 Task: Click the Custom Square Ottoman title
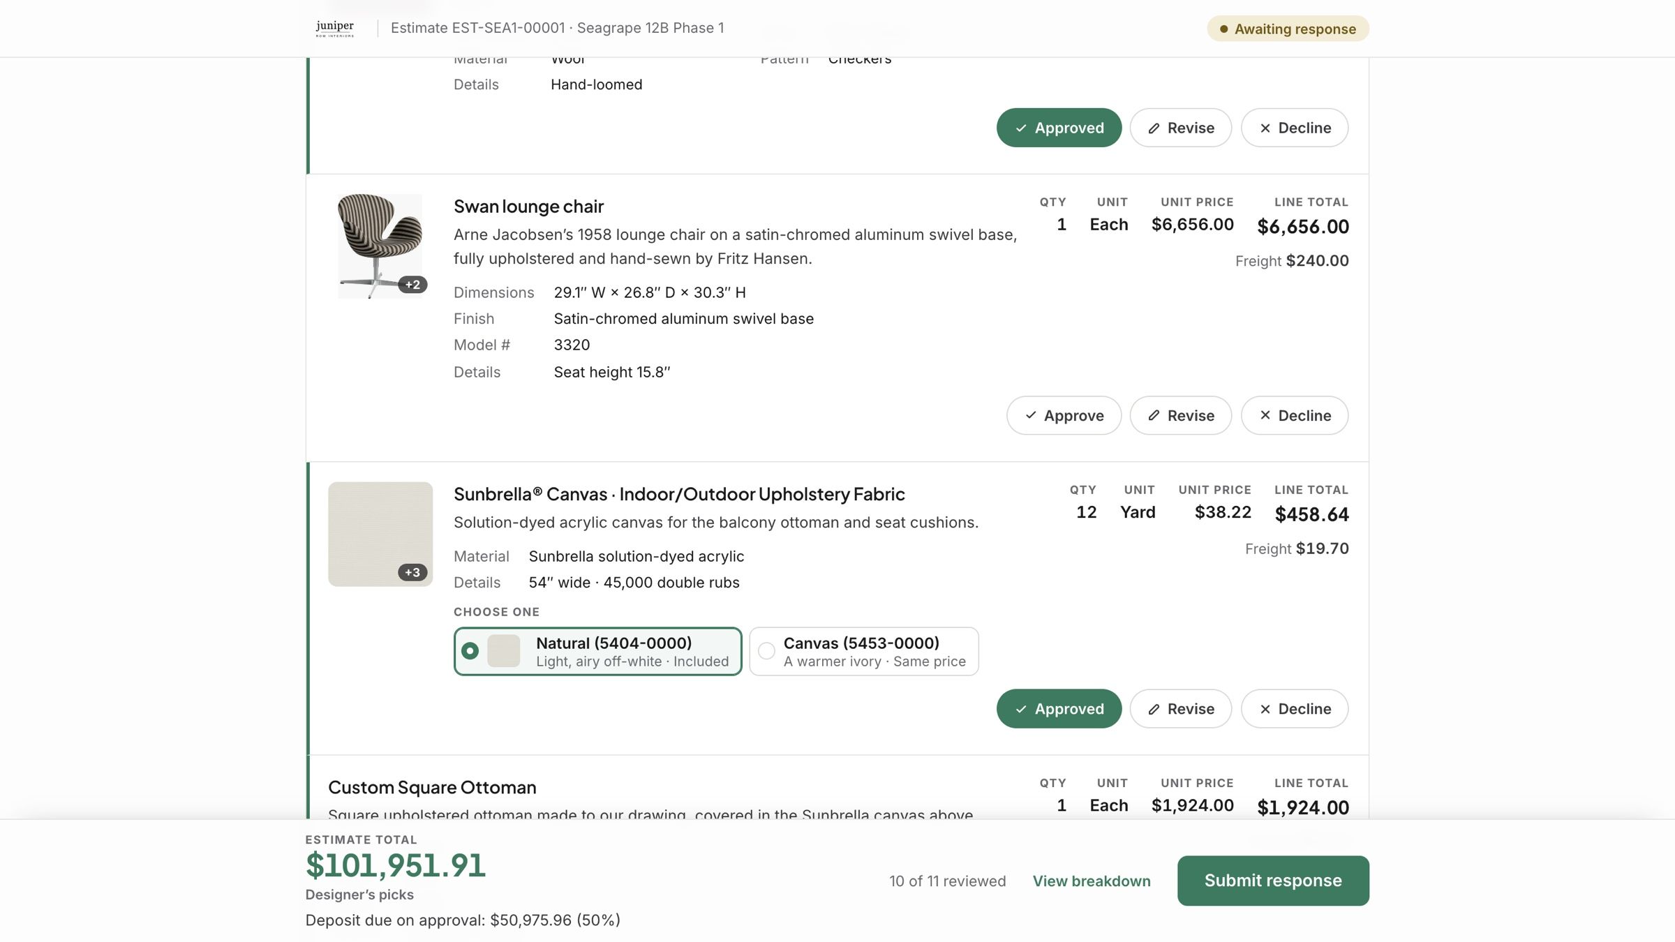432,788
